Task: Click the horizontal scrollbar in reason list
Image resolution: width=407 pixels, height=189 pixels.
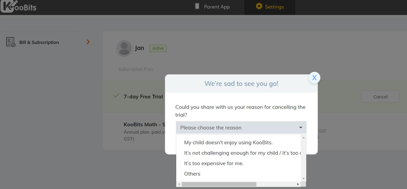Action: coord(219,184)
